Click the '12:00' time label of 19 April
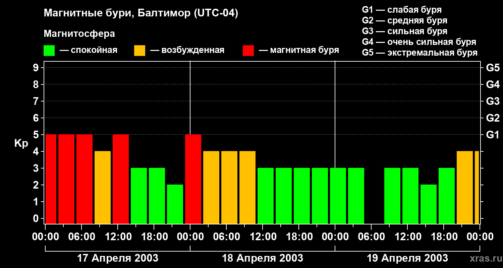The width and height of the screenshot is (503, 268). (407, 237)
